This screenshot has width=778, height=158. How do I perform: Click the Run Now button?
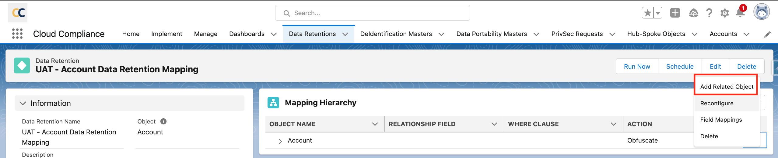point(637,67)
